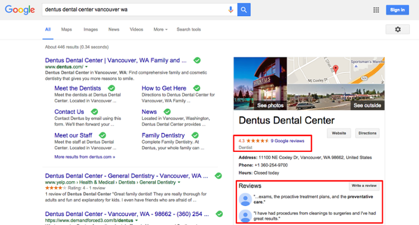This screenshot has width=419, height=225.
Task: Open the See photos thumbnail
Action: (x=260, y=84)
